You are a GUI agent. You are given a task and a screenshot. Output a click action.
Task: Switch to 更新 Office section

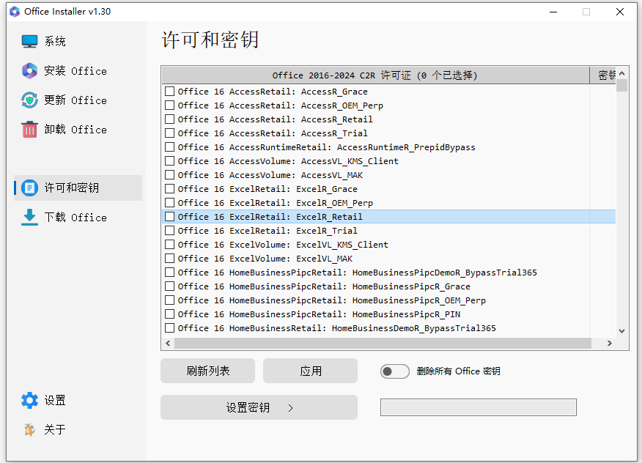[78, 100]
